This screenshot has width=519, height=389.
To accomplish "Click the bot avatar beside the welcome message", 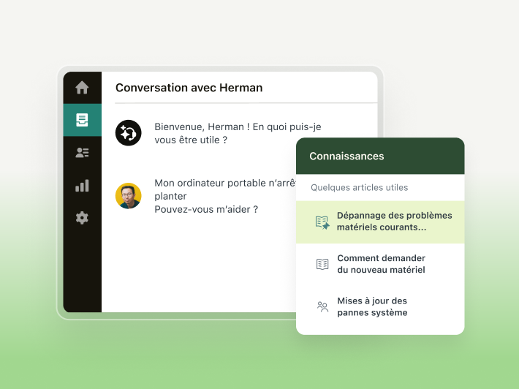I will tap(128, 133).
